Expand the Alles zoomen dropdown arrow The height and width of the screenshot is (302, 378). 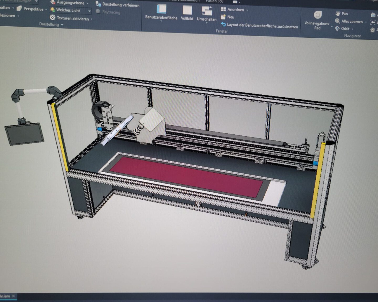366,22
